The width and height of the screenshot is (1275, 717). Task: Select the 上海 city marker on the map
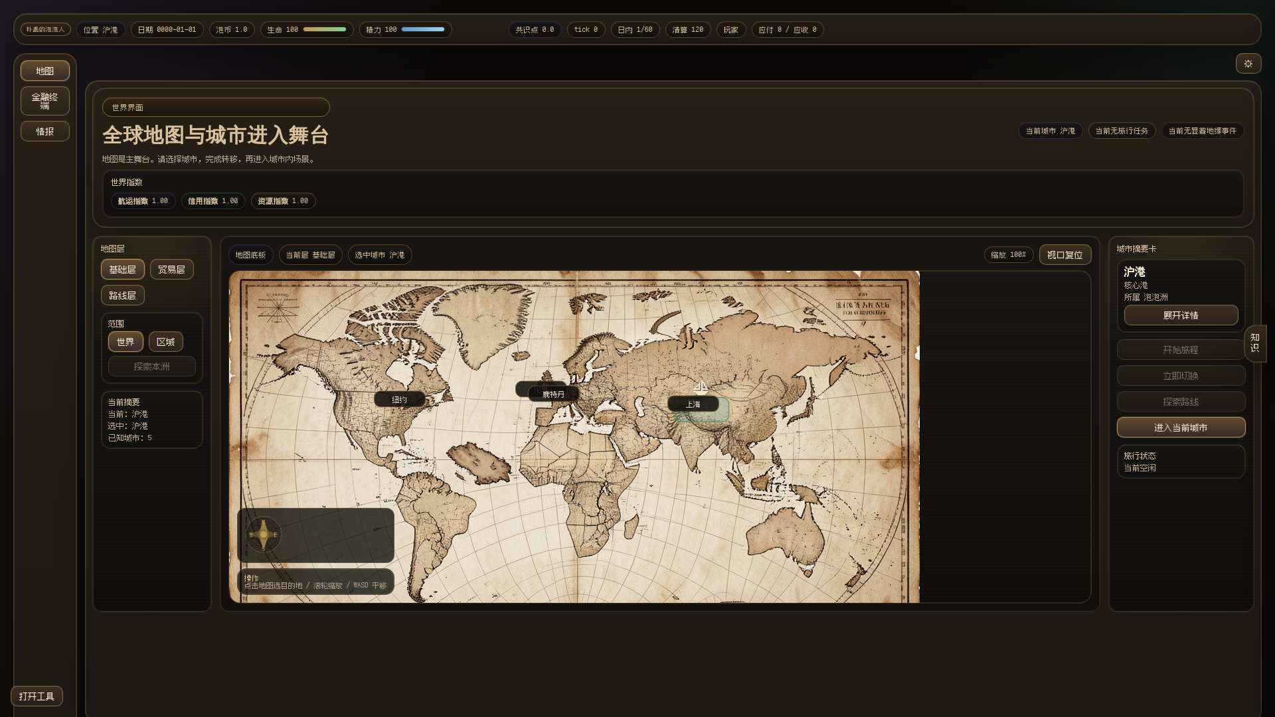pyautogui.click(x=693, y=404)
